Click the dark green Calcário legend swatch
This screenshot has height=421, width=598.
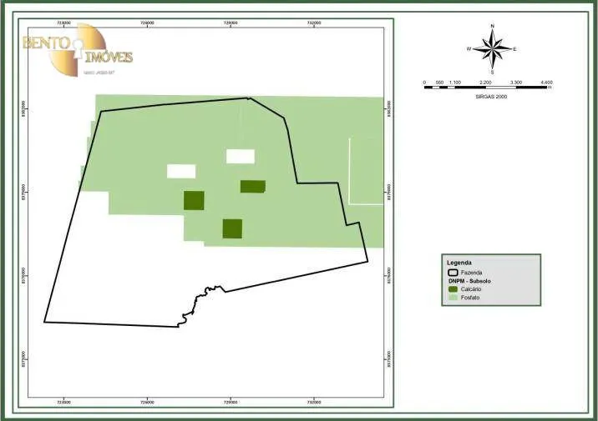[453, 289]
